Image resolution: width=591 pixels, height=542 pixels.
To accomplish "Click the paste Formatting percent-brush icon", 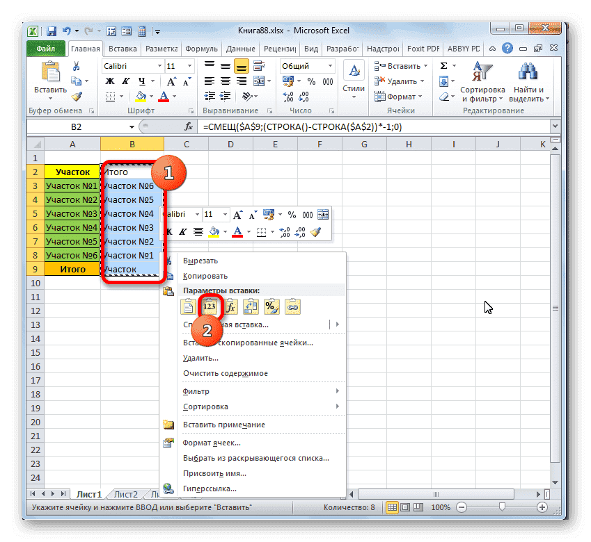I will 271,306.
